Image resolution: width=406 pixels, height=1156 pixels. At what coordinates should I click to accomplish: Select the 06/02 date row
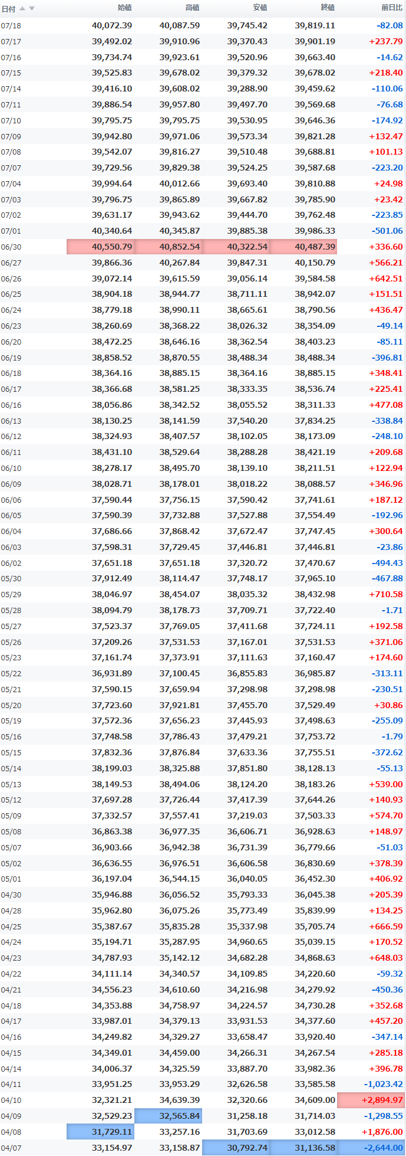point(203,563)
